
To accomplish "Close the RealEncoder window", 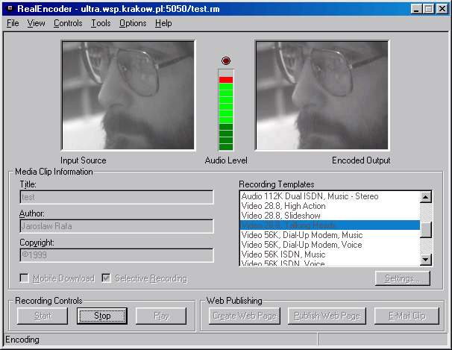I will tap(442, 9).
